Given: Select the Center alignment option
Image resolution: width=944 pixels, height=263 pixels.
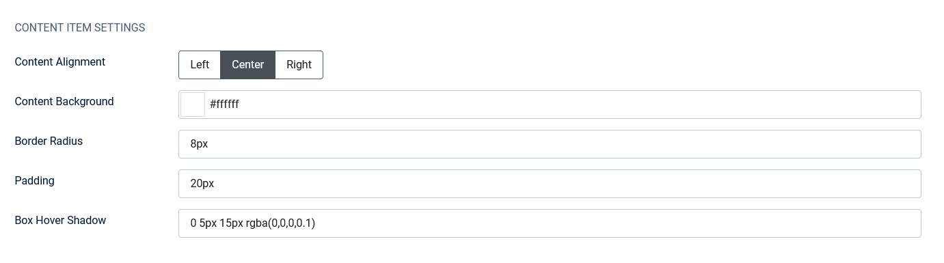Looking at the screenshot, I should point(247,65).
